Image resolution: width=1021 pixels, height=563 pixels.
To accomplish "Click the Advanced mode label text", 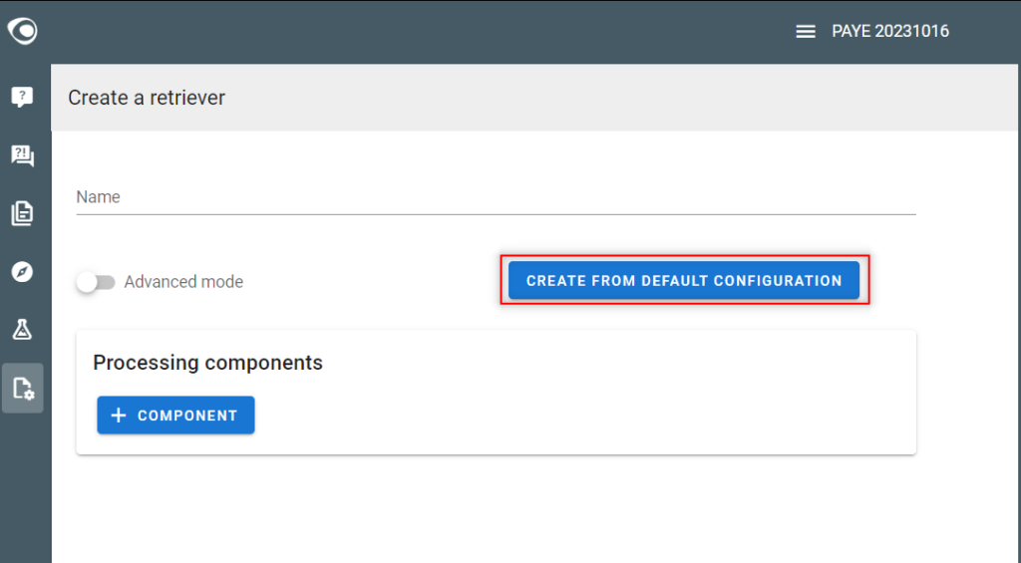I will coord(183,282).
